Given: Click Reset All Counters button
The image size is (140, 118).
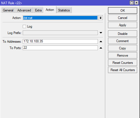Looking at the screenshot, I should coord(123,70).
